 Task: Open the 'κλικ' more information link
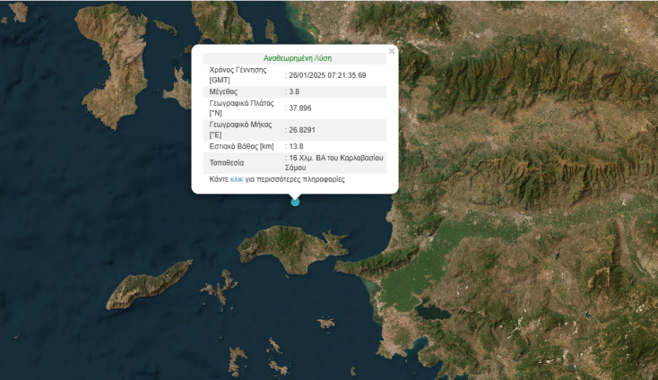click(x=237, y=179)
